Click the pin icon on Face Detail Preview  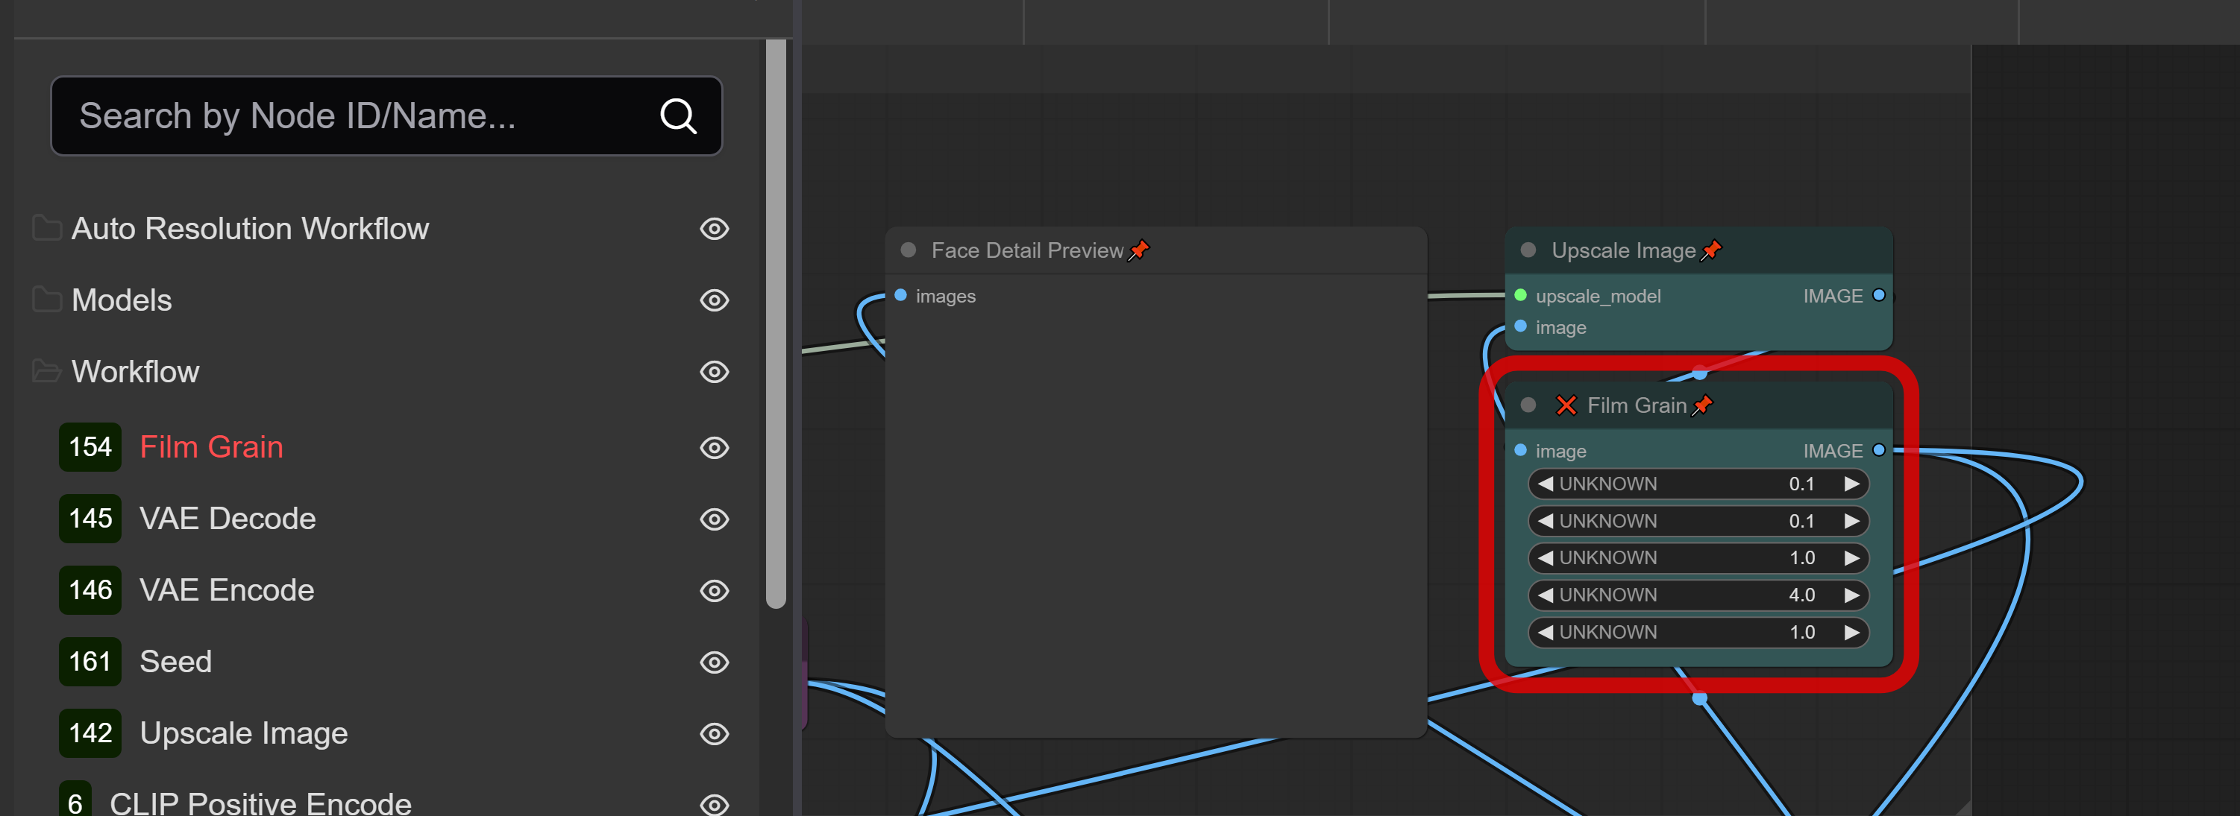[1138, 250]
